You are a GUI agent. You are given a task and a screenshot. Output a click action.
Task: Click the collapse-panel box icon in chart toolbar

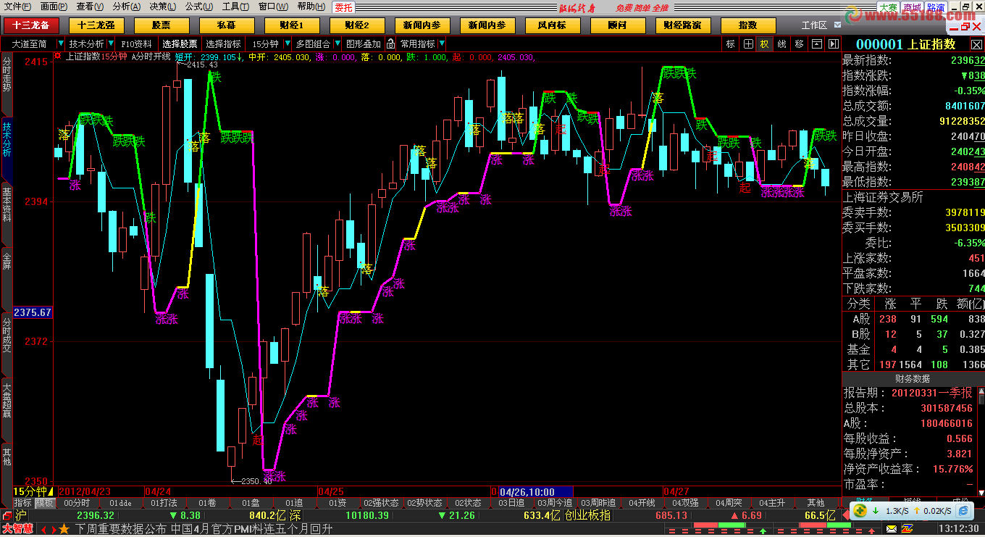(816, 43)
